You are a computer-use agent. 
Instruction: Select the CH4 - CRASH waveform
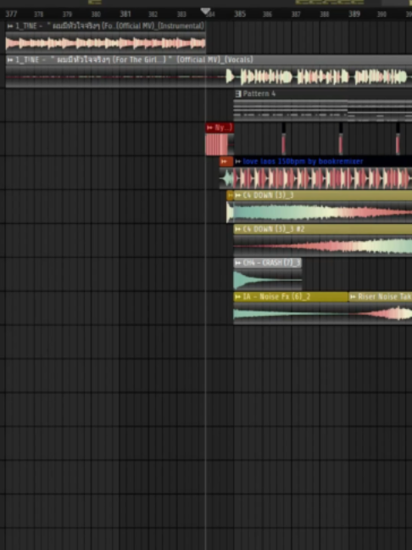(x=268, y=280)
